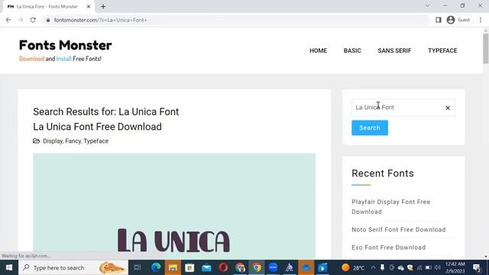Viewport: 489px width, 275px height.
Task: Open Playfair Display Font Free Download
Action: (x=390, y=207)
